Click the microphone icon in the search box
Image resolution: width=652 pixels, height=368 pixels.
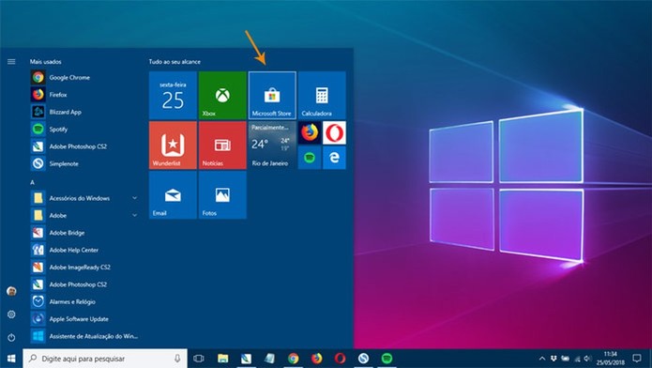click(x=177, y=359)
